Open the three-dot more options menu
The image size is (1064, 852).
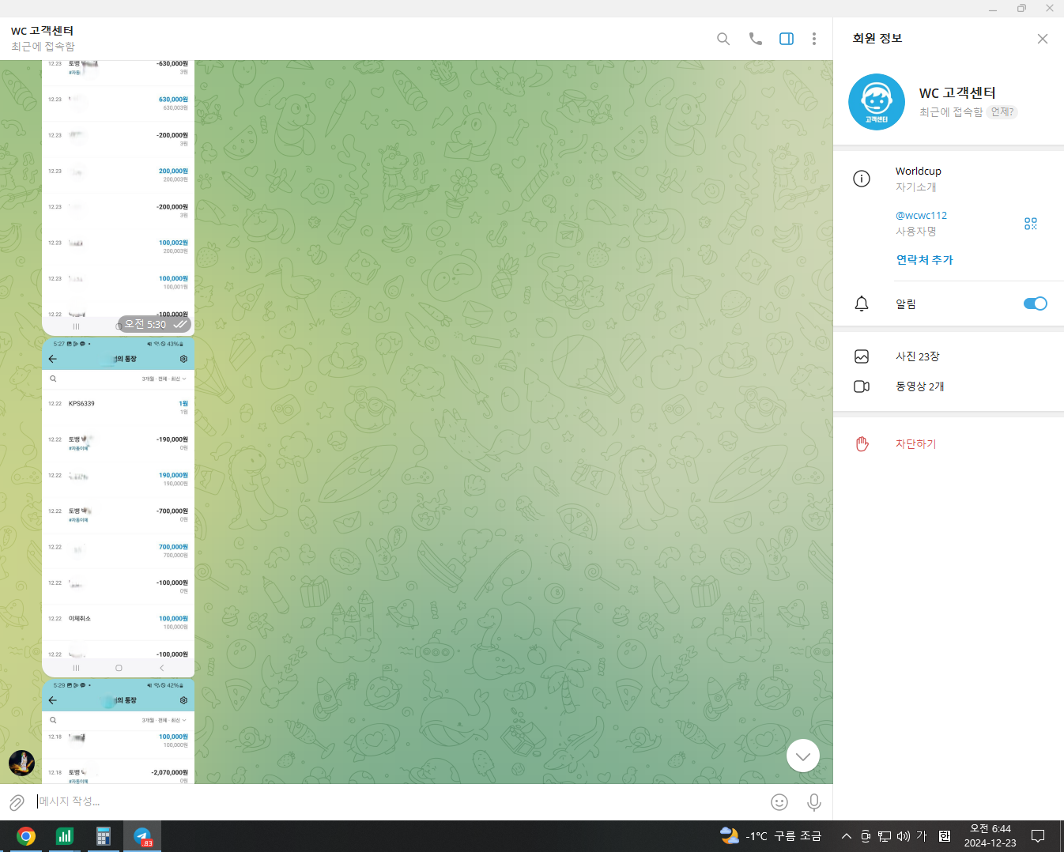click(x=813, y=39)
